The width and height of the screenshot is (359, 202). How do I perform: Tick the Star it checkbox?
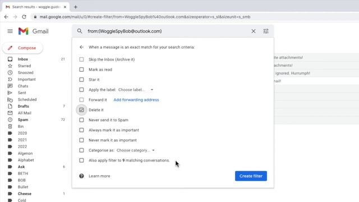click(81, 80)
